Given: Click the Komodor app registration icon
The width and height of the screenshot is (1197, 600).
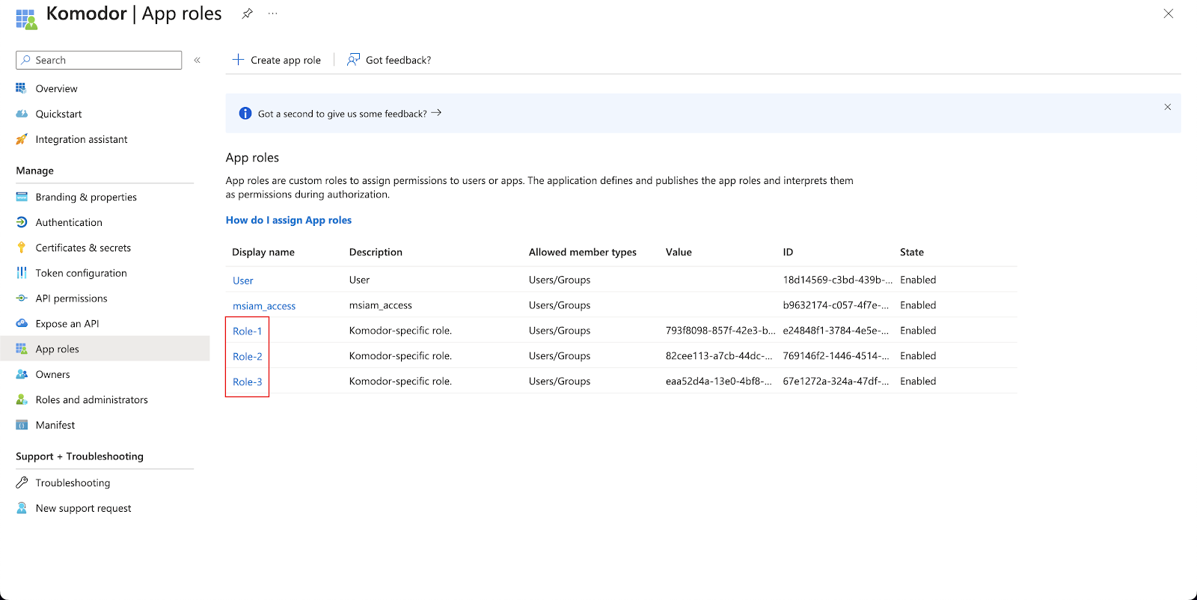Looking at the screenshot, I should pyautogui.click(x=26, y=19).
